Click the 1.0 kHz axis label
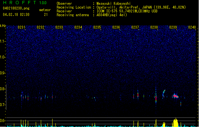This screenshot has width=199, height=127. point(3,57)
